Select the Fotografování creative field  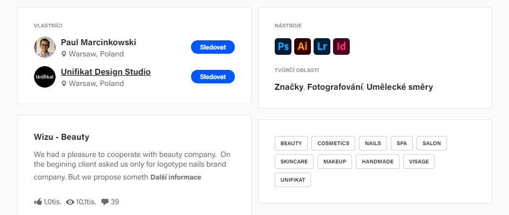click(x=335, y=87)
